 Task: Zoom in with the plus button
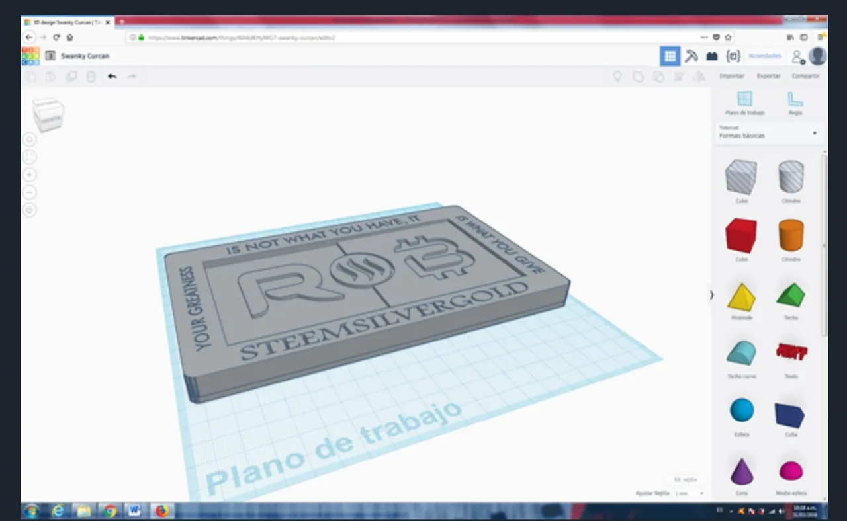(30, 175)
